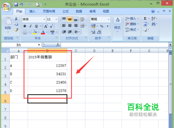Undo the last action
The width and height of the screenshot is (174, 128).
coord(22,5)
